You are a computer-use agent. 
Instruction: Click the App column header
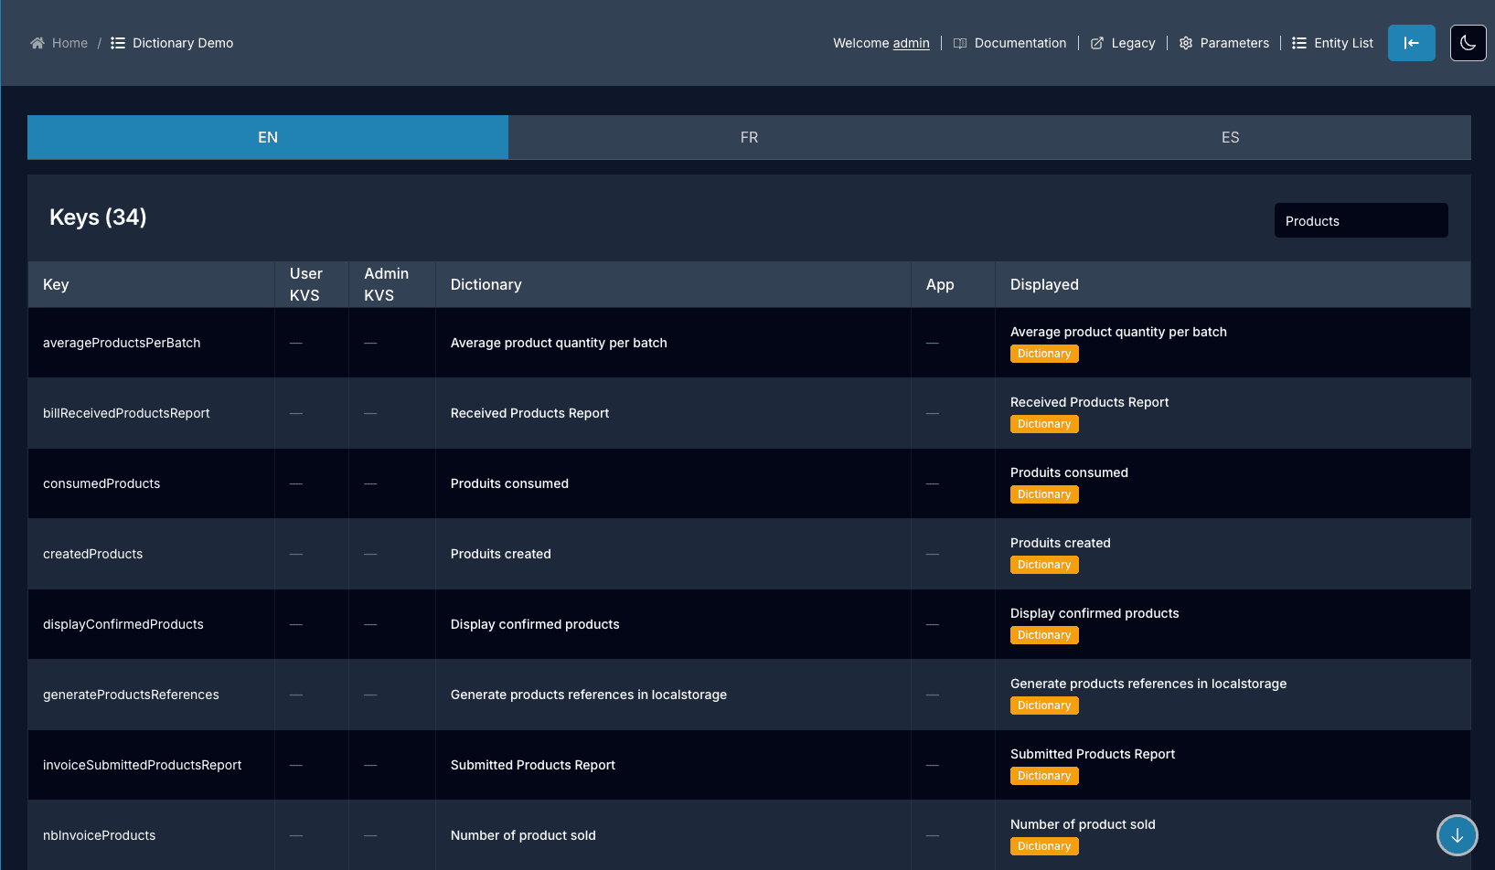pos(953,284)
